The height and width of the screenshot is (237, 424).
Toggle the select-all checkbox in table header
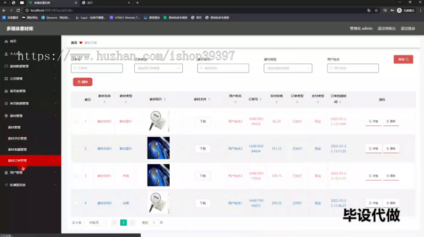[x=76, y=99]
